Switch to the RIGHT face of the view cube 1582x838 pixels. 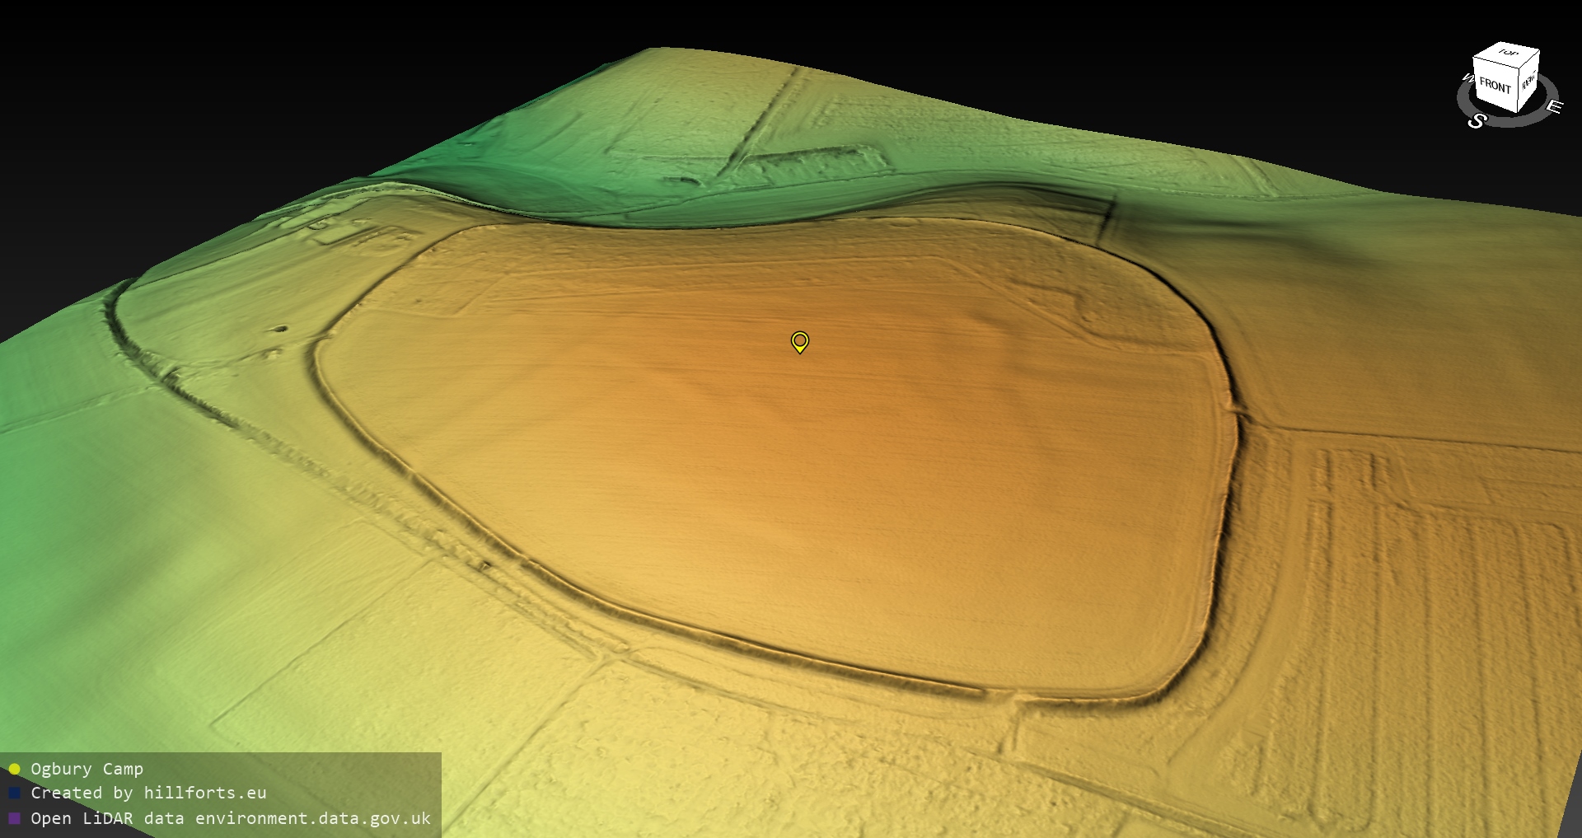[1528, 81]
